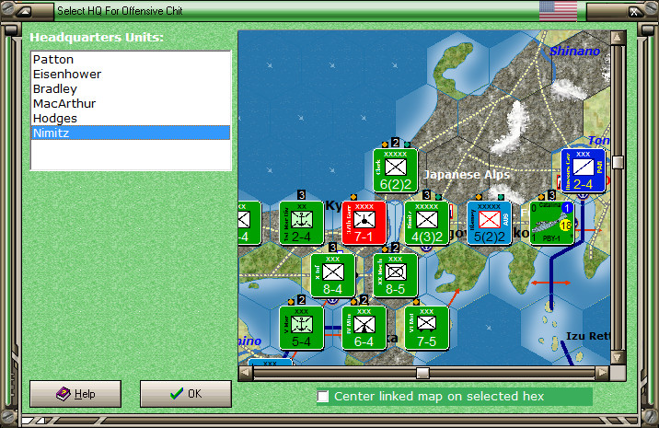Click the title bar up-arrow button
The height and width of the screenshot is (428, 659).
[x=26, y=12]
